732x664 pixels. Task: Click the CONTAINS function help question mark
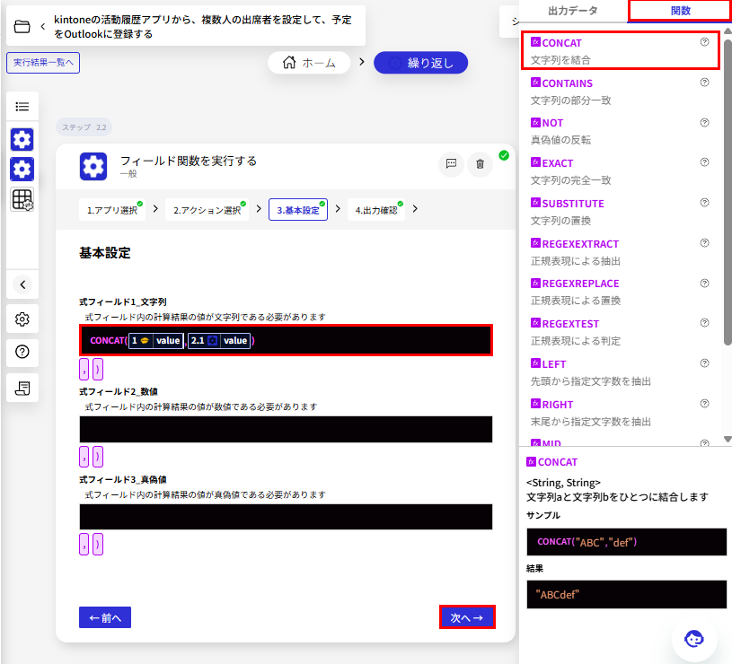(703, 83)
